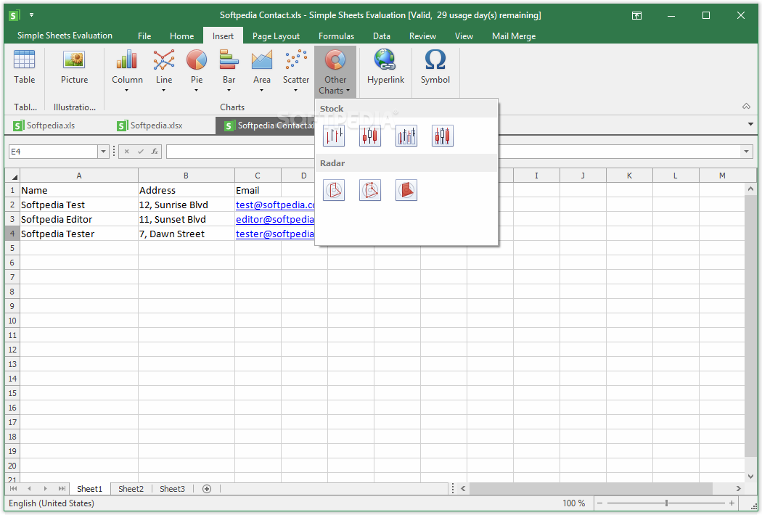Switch to the Home tab
Screen dimensions: 762x515
[x=181, y=36]
